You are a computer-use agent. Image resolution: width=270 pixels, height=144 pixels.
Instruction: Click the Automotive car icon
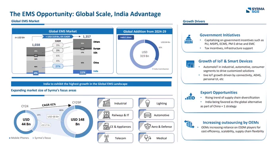[148, 115]
